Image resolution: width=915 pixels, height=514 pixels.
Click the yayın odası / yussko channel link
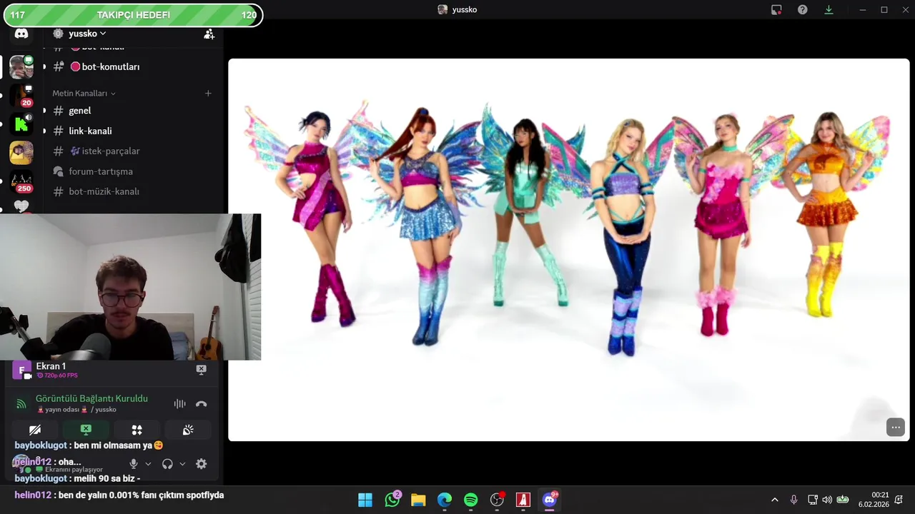click(x=76, y=410)
